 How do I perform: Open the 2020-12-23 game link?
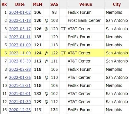coord(20,110)
